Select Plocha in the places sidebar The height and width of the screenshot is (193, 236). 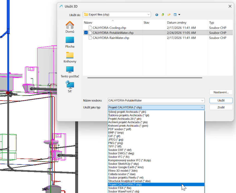[x=70, y=42]
